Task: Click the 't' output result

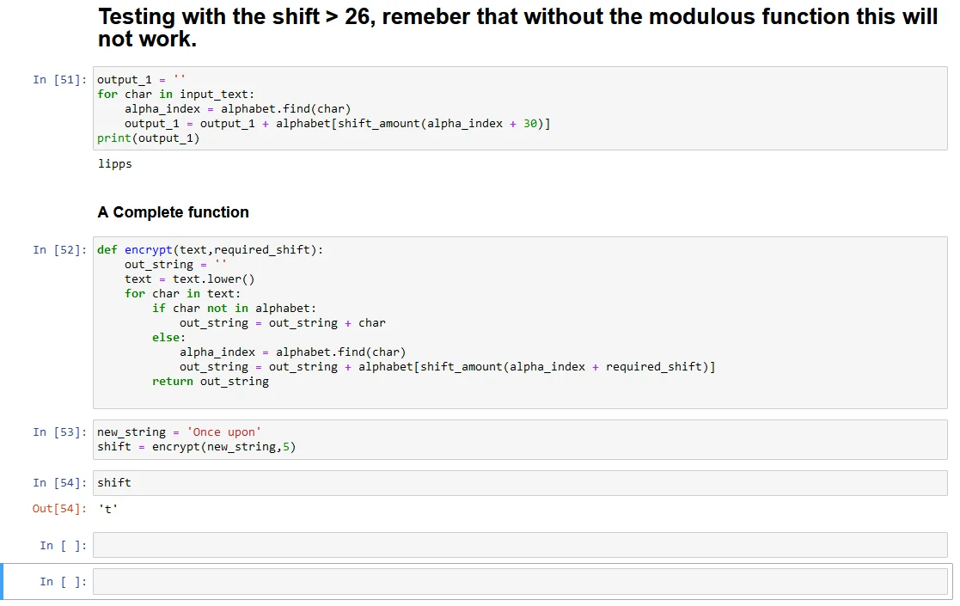Action: point(107,509)
